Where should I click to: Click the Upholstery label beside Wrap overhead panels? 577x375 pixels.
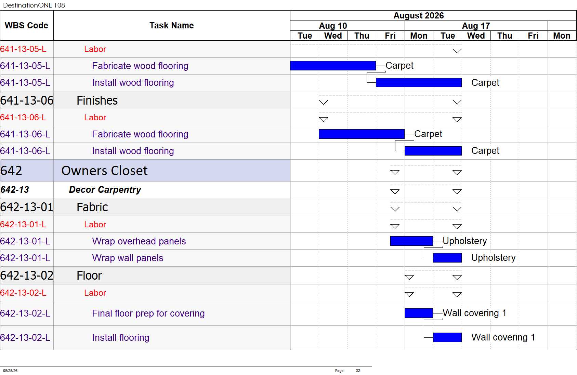pyautogui.click(x=464, y=241)
